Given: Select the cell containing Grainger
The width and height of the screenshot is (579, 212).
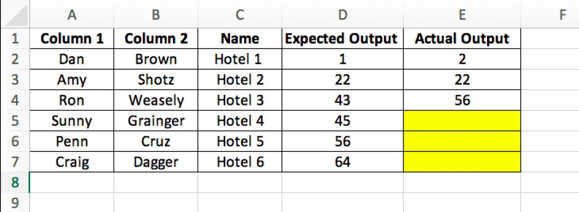Looking at the screenshot, I should click(155, 121).
